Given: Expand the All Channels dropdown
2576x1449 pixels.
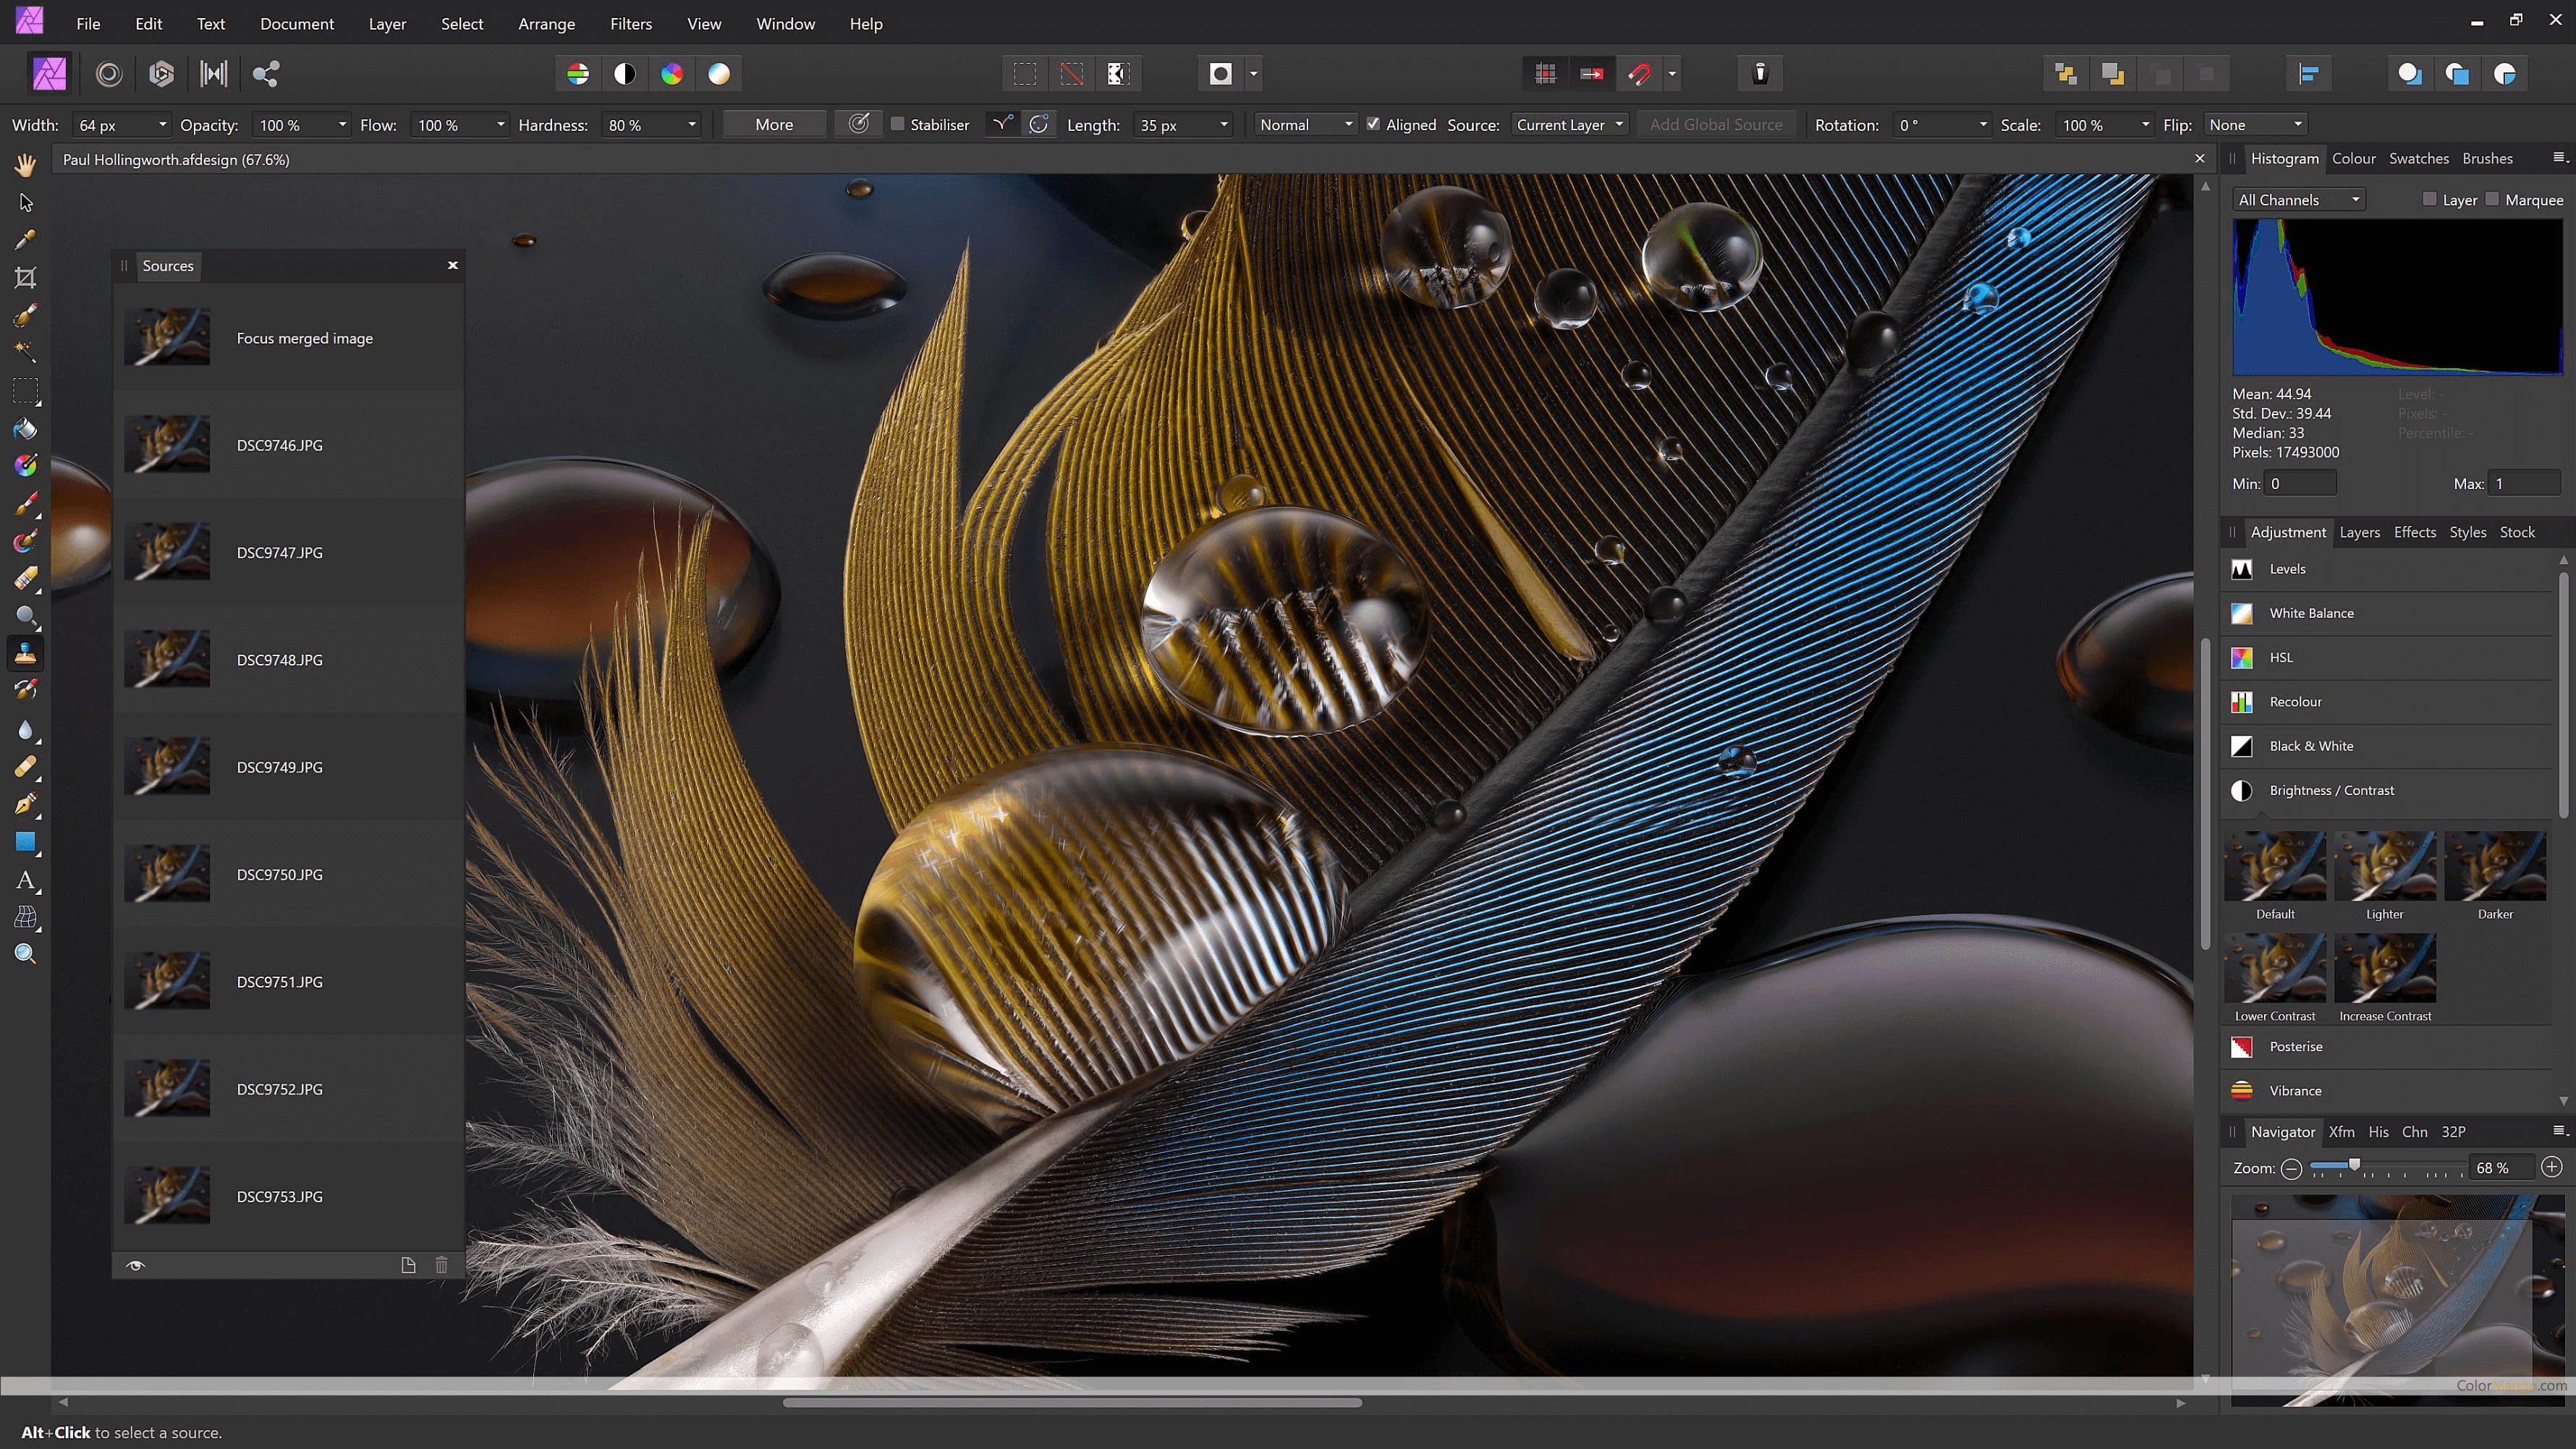Looking at the screenshot, I should tap(2298, 199).
